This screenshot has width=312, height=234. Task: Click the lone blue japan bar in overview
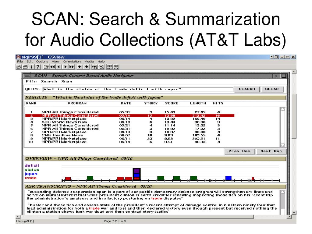click(228, 178)
